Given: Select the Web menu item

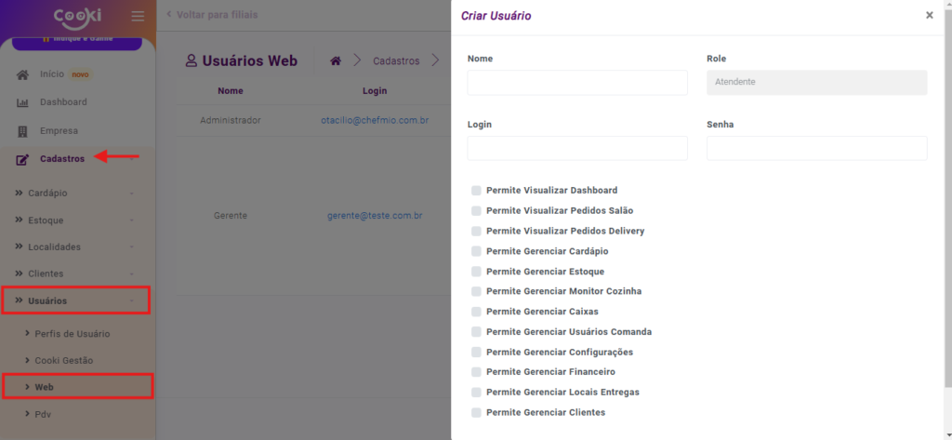Looking at the screenshot, I should pyautogui.click(x=44, y=387).
